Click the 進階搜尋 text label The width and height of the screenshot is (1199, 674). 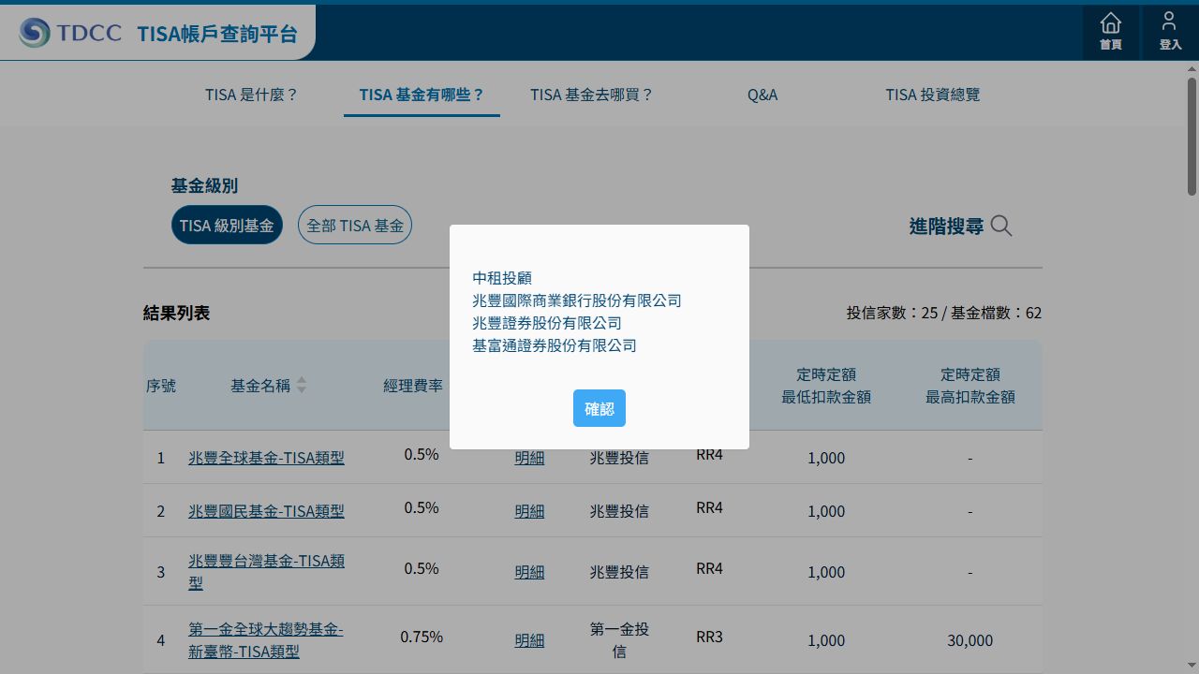(x=946, y=226)
